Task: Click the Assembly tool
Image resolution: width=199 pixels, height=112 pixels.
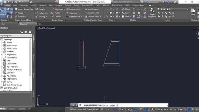Action: click(72, 13)
